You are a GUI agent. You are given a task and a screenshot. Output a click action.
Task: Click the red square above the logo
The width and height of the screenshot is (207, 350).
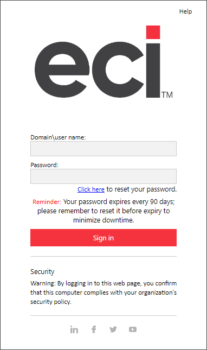coord(153,33)
